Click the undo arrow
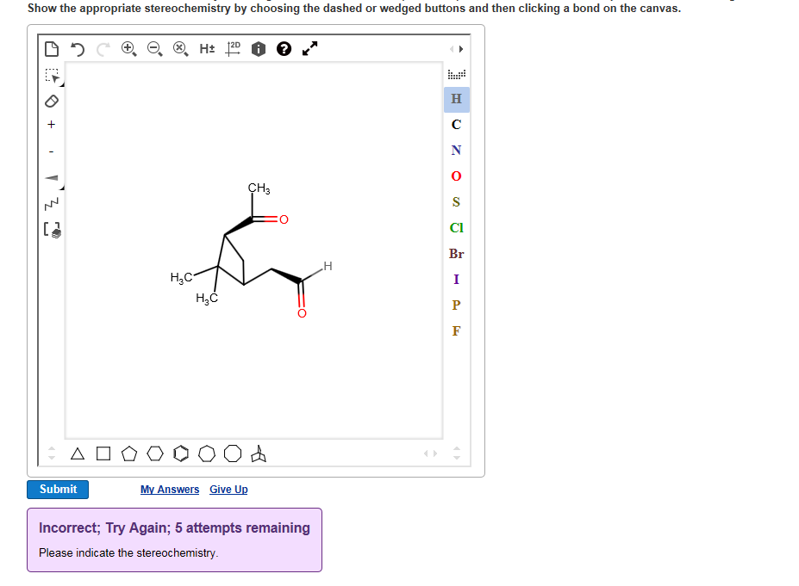The image size is (799, 586). [x=77, y=49]
